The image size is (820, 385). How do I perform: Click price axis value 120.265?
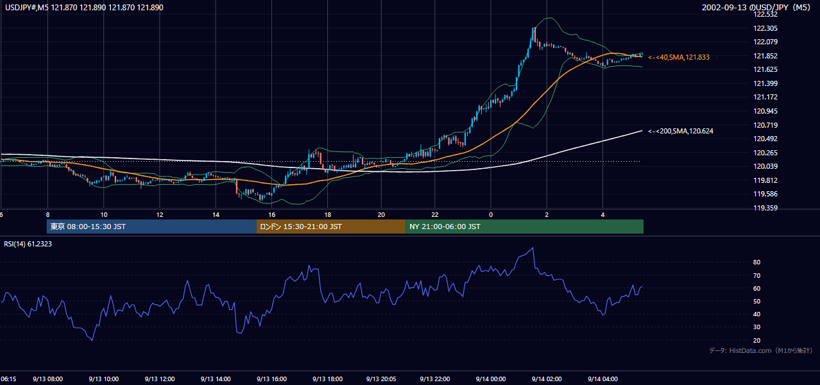pyautogui.click(x=766, y=153)
